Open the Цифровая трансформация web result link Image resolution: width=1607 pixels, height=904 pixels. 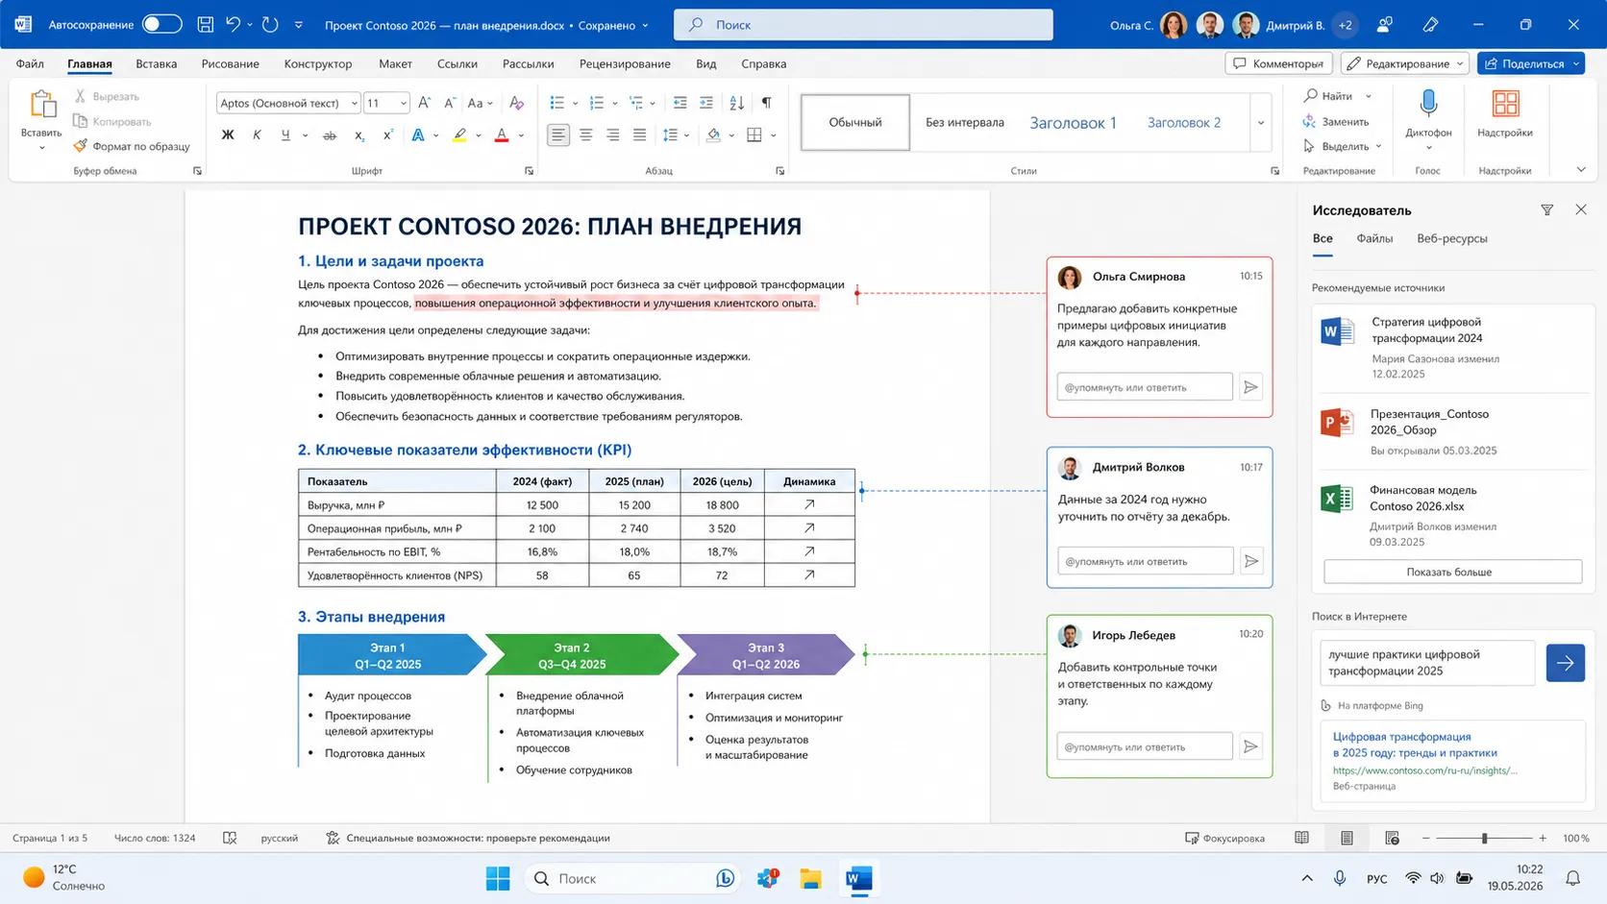1415,745
